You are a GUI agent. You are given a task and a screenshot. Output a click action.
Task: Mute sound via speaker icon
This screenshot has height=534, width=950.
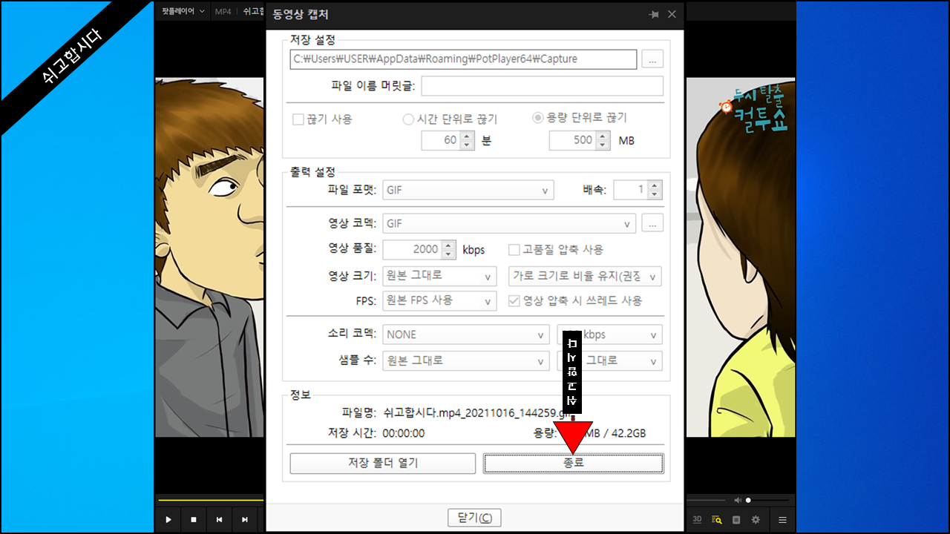click(x=738, y=500)
